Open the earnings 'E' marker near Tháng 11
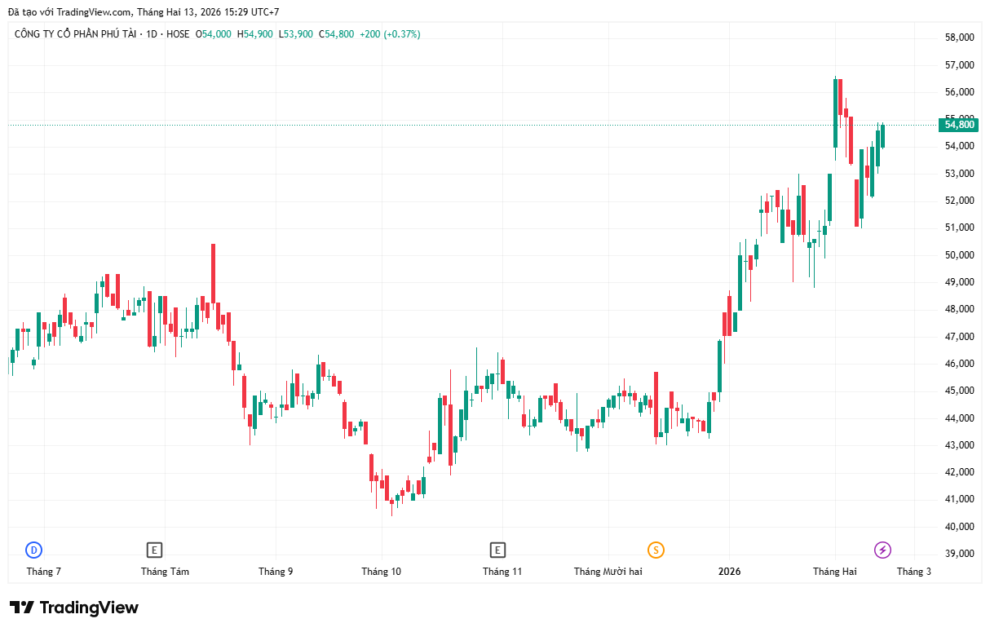990x632 pixels. pos(497,550)
